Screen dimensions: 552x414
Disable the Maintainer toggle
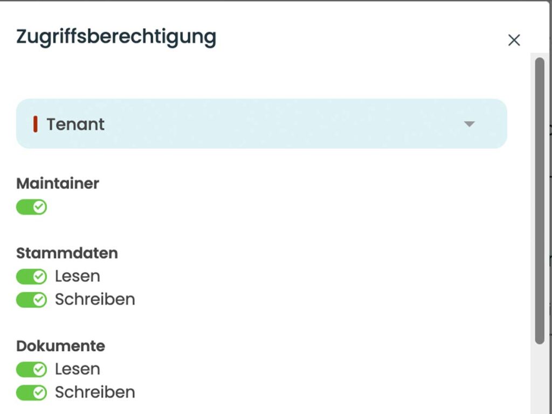pyautogui.click(x=31, y=206)
